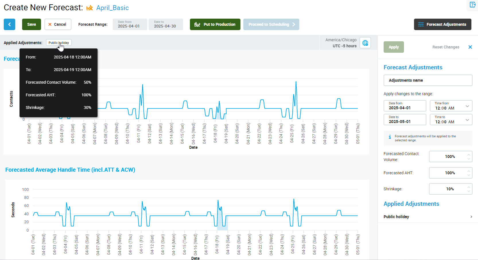This screenshot has height=260, width=478.
Task: Expand the Public holiday applied adjustment
Action: point(471,217)
